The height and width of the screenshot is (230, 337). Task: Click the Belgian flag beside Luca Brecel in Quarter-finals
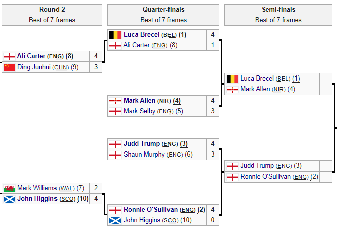(115, 35)
